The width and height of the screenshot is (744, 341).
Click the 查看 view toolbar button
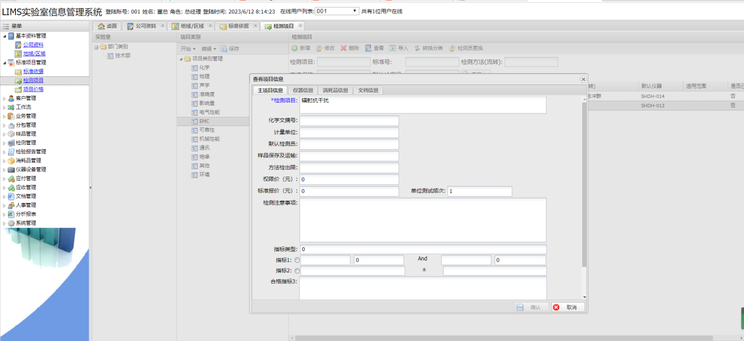click(374, 48)
